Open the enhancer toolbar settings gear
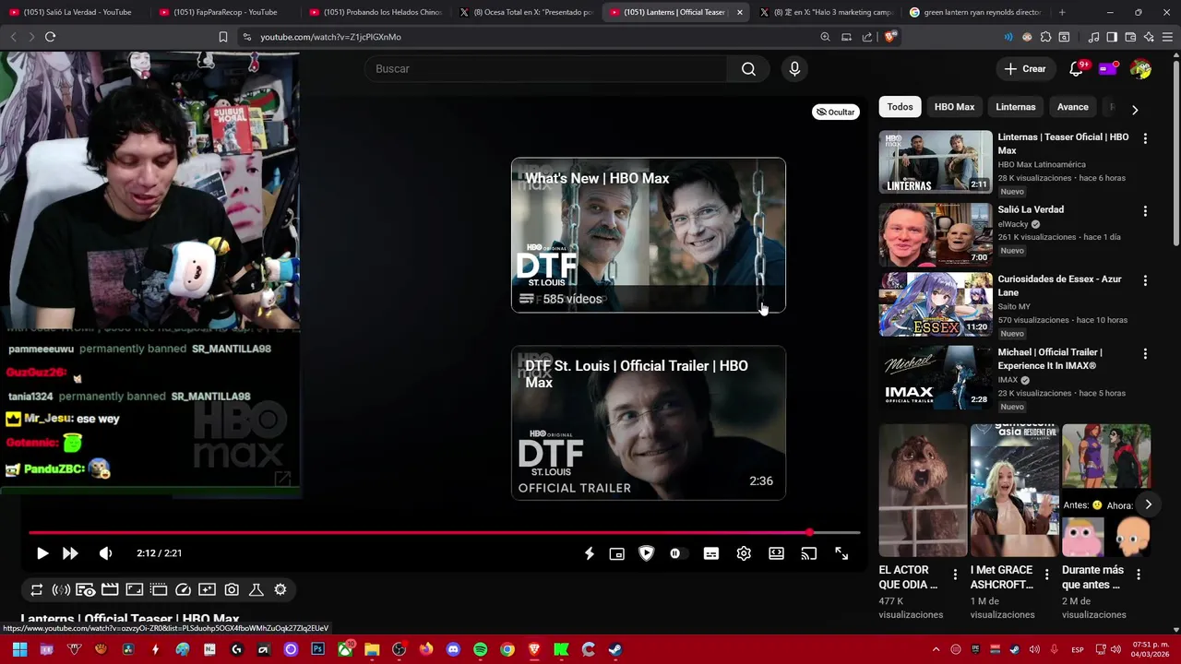The image size is (1181, 664). point(280,589)
